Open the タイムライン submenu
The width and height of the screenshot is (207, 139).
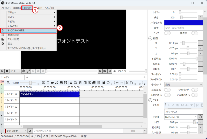point(28,26)
